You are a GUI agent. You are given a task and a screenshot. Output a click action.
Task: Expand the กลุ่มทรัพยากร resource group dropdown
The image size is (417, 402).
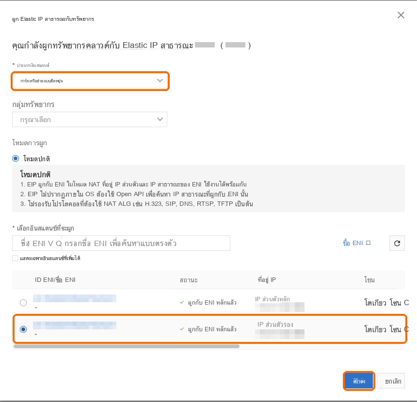(90, 120)
